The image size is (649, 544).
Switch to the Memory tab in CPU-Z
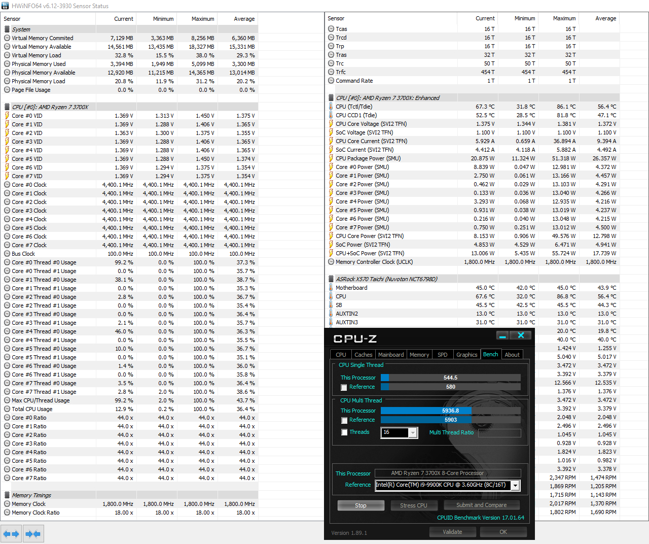(x=419, y=355)
